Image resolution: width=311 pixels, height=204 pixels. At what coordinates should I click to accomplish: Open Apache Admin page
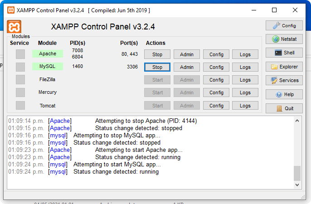pyautogui.click(x=187, y=54)
